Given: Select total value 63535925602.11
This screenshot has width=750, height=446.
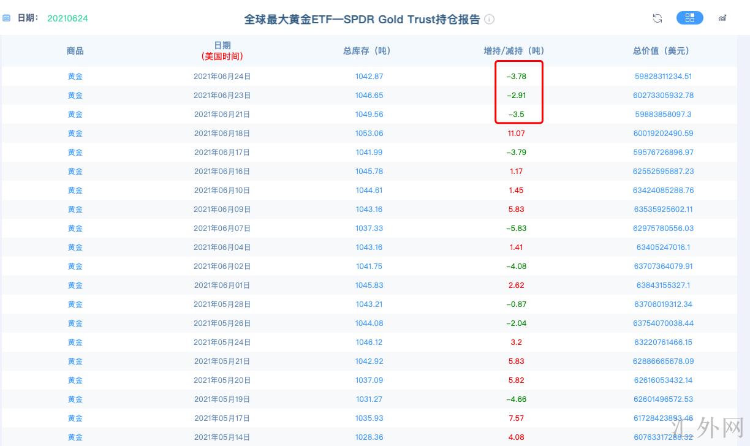Looking at the screenshot, I should (665, 210).
